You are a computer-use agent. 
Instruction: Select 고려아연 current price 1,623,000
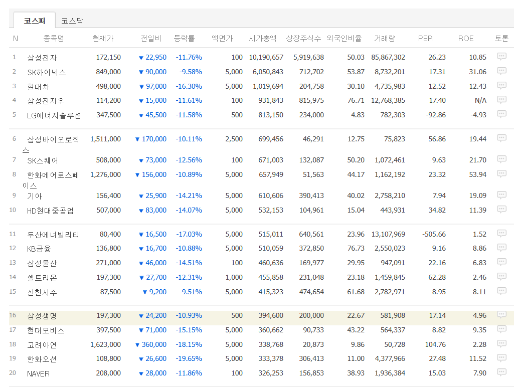coord(105,345)
